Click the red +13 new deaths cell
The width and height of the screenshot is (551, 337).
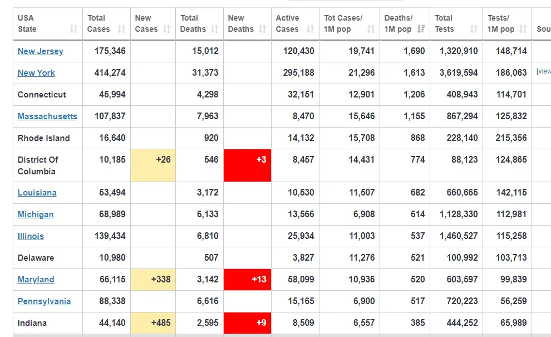tap(248, 280)
